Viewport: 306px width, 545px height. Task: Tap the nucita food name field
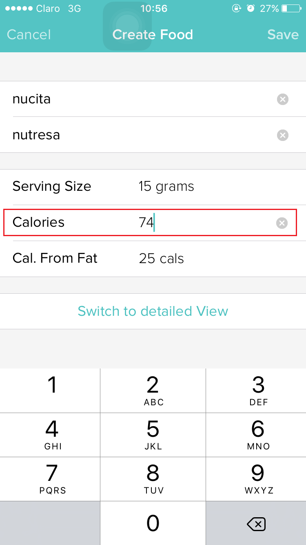(x=139, y=99)
